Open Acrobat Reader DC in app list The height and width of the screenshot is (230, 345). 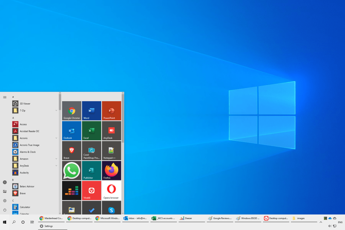(35, 131)
